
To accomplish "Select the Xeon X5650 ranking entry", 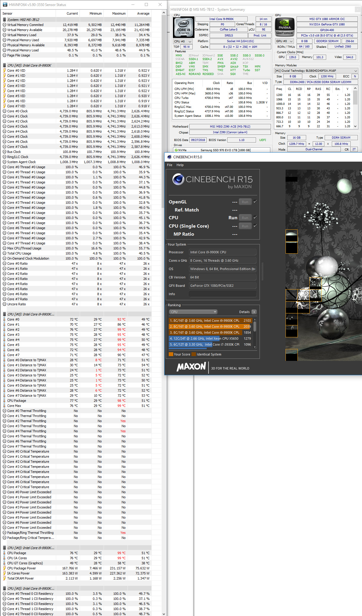I will 211,338.
